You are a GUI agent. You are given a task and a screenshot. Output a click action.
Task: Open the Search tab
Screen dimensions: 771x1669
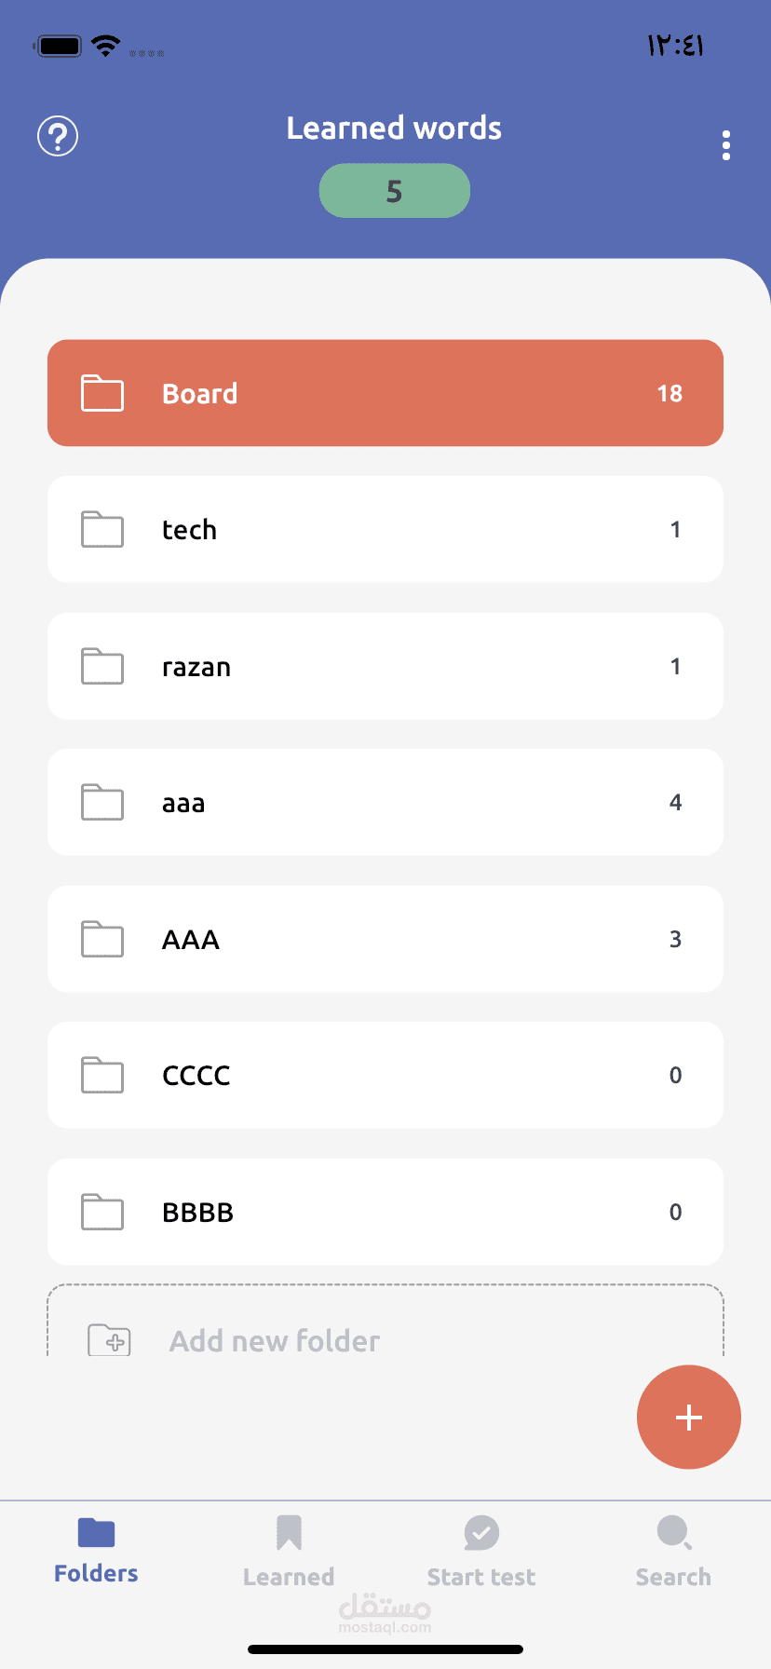673,1553
